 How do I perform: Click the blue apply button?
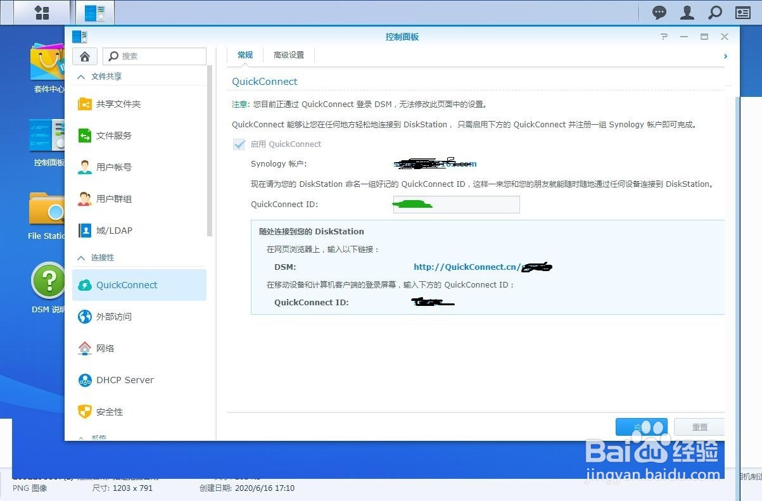tap(641, 427)
